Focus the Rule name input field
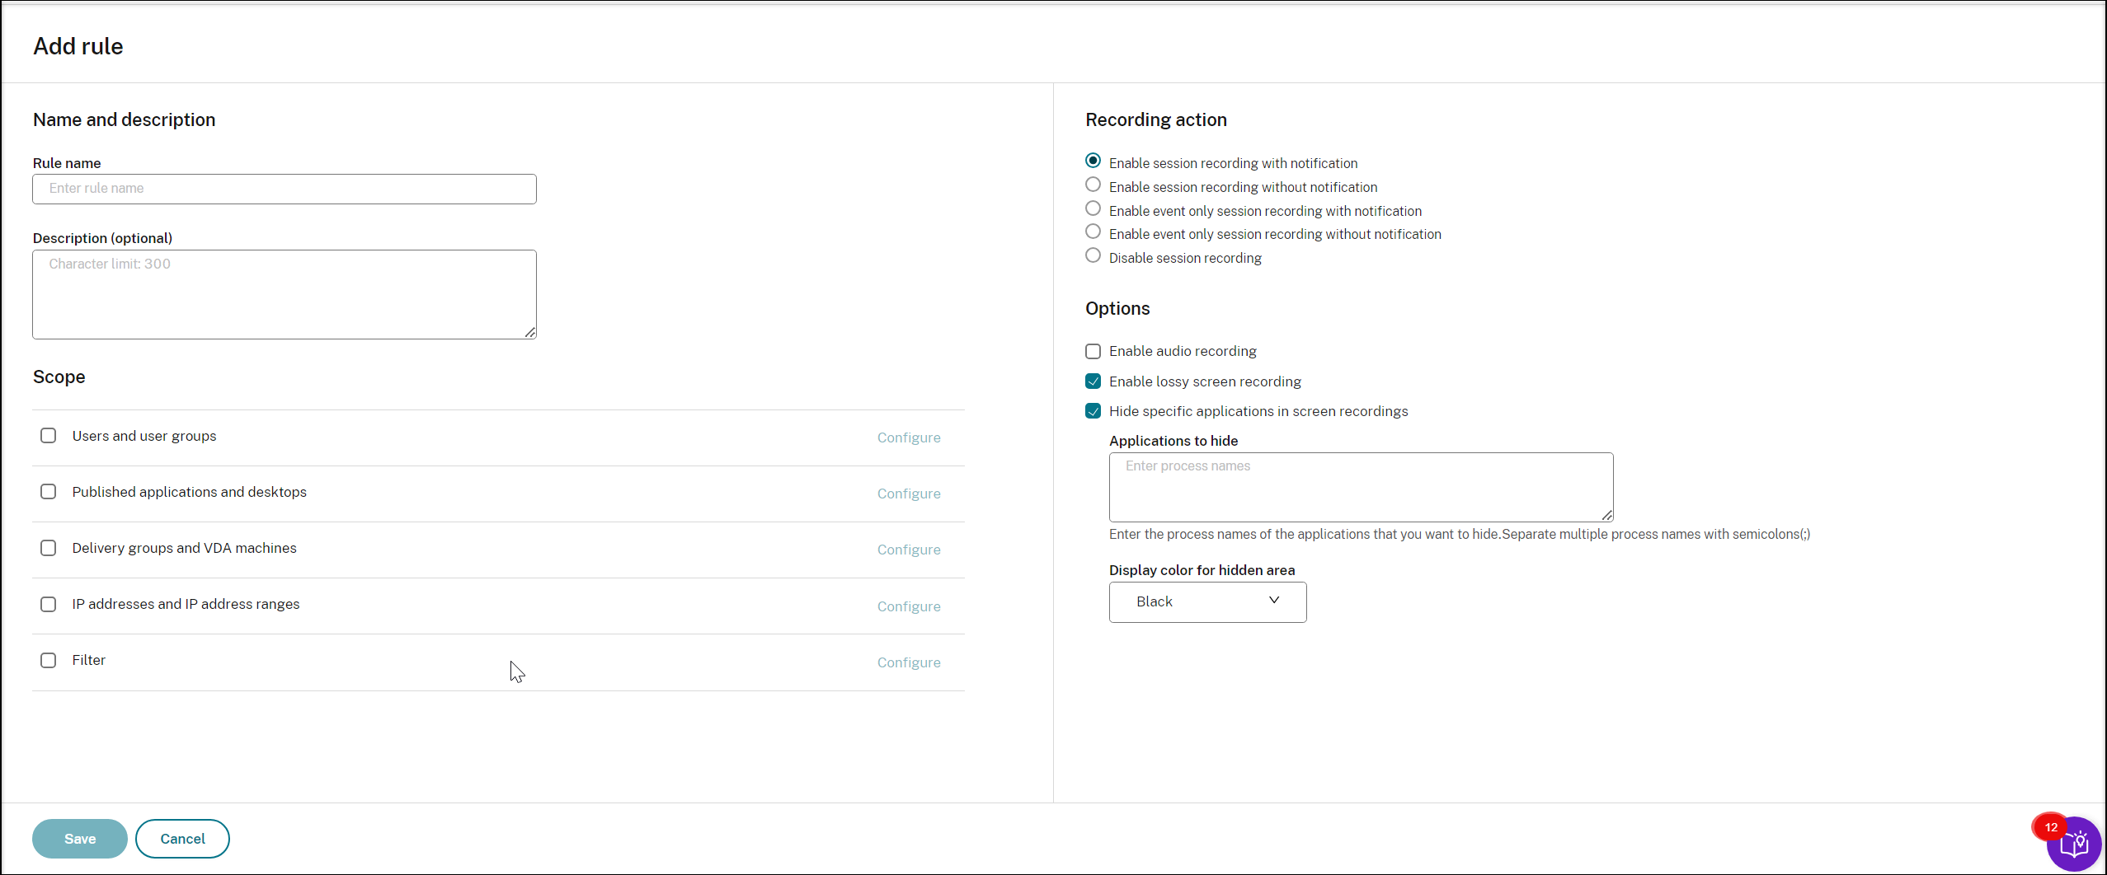The width and height of the screenshot is (2107, 875). [285, 189]
